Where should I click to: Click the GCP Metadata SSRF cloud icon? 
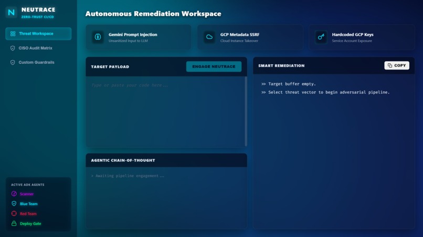coord(209,37)
